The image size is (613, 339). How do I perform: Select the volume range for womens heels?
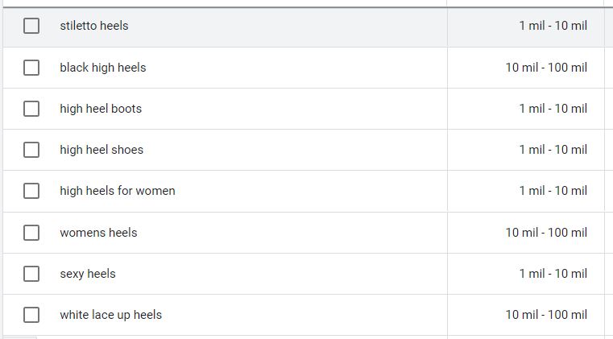546,233
